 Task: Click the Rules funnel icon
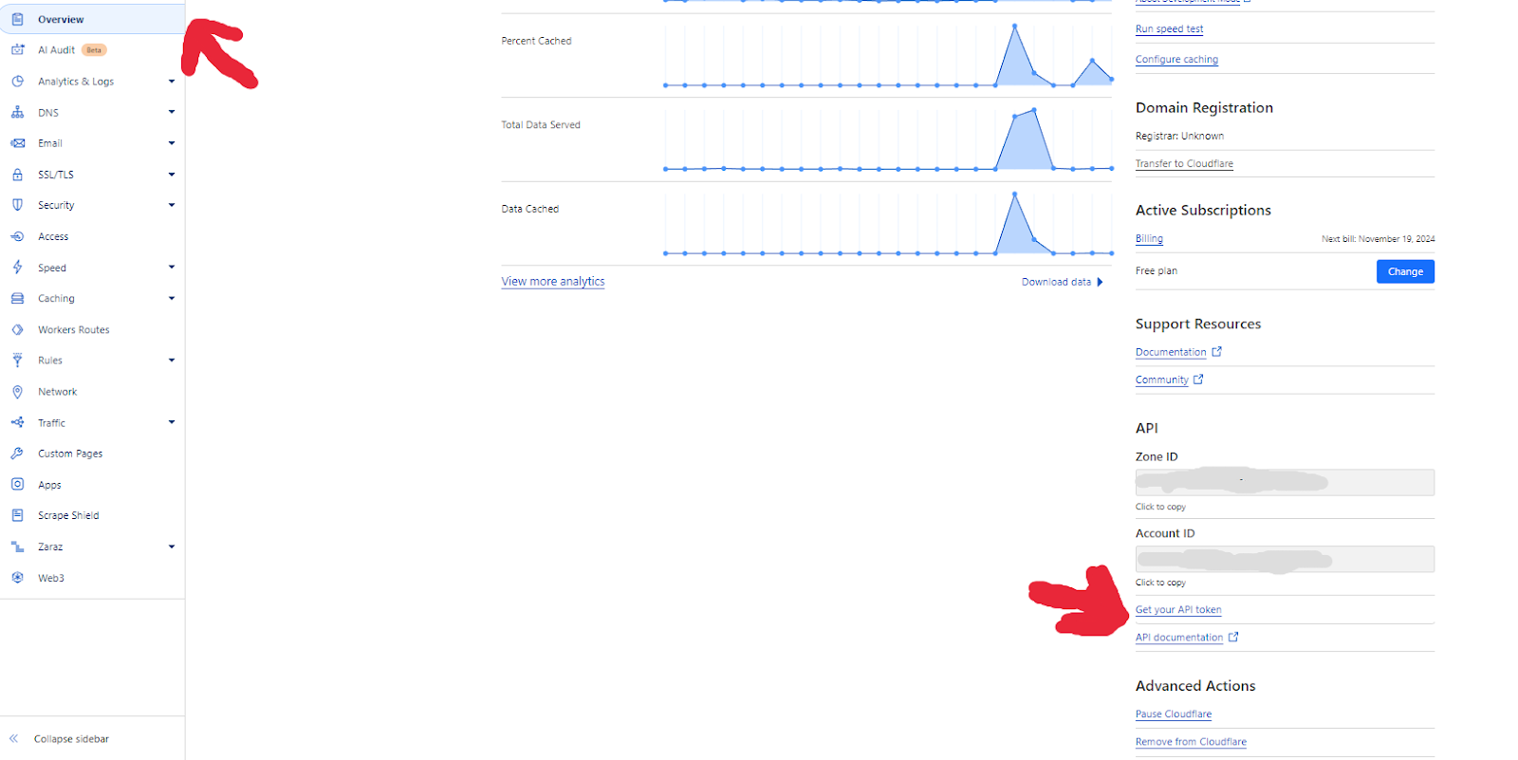17,361
